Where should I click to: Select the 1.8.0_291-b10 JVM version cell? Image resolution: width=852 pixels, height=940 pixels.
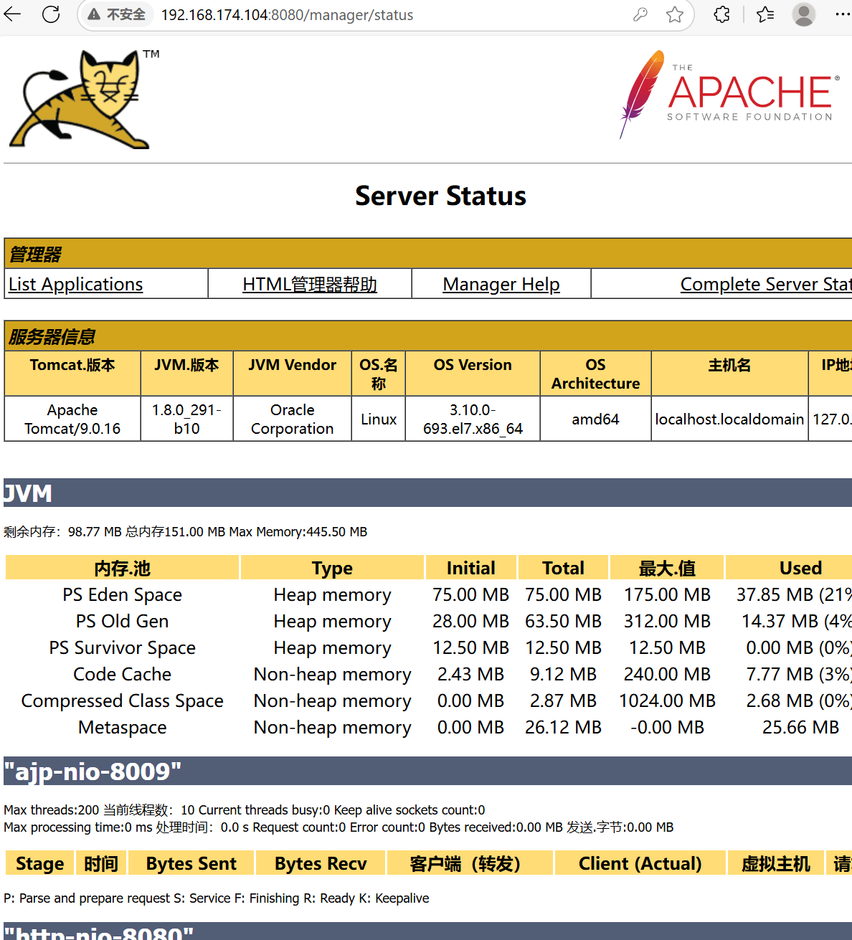(x=186, y=419)
